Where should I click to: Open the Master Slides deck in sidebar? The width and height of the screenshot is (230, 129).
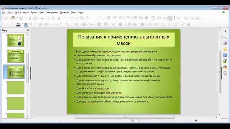(x=225, y=55)
